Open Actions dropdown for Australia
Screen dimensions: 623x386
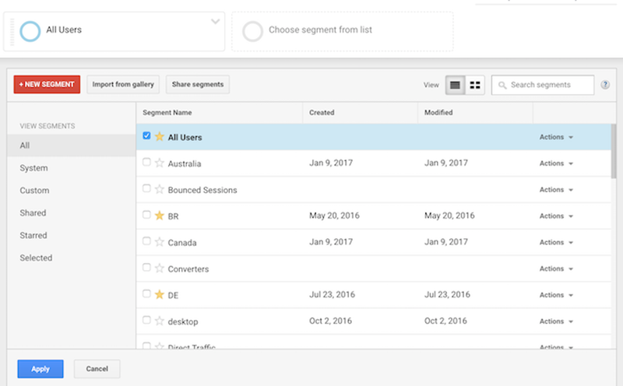tap(556, 163)
